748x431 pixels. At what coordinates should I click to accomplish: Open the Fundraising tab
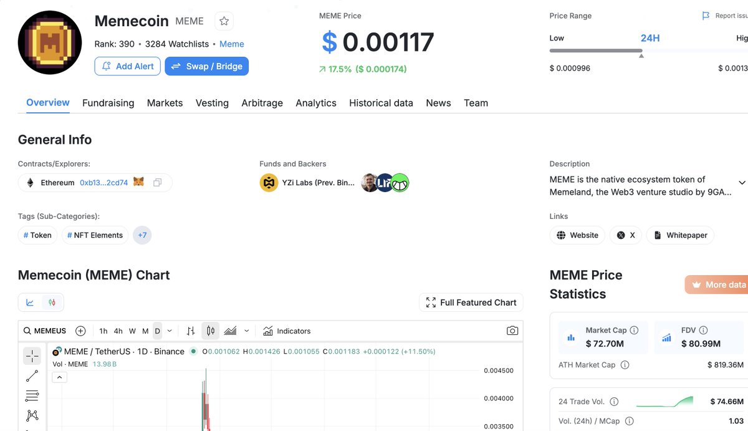(108, 103)
